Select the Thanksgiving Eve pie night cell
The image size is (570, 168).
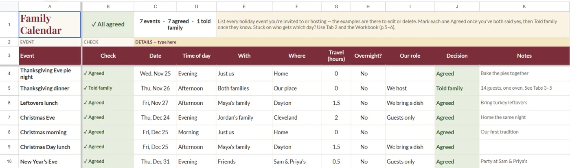pyautogui.click(x=50, y=73)
